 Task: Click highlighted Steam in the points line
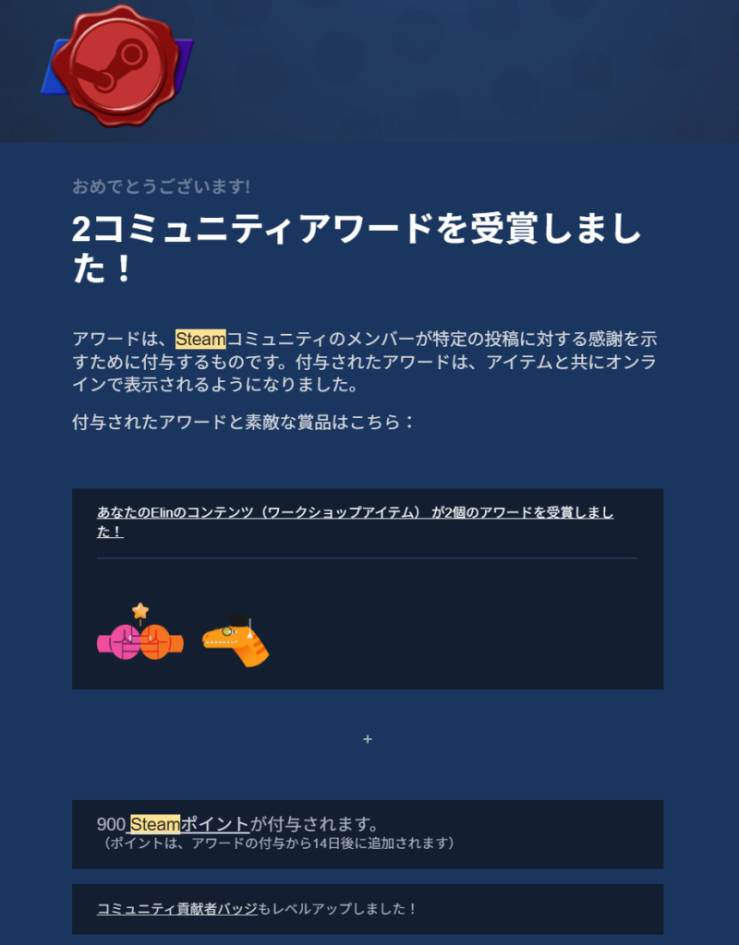155,824
